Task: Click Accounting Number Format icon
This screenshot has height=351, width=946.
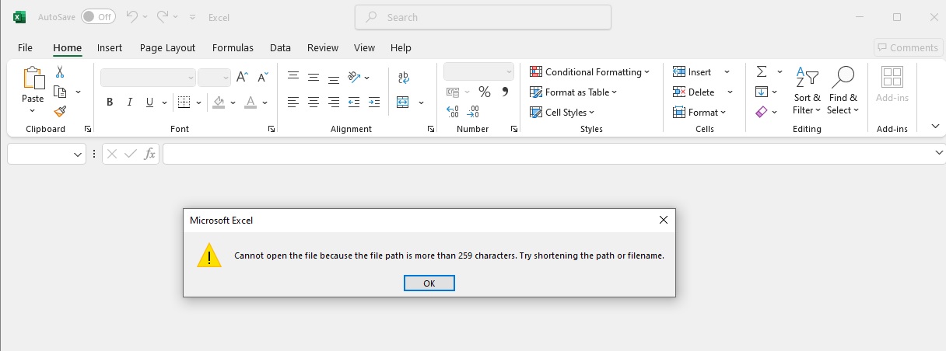Action: click(453, 92)
